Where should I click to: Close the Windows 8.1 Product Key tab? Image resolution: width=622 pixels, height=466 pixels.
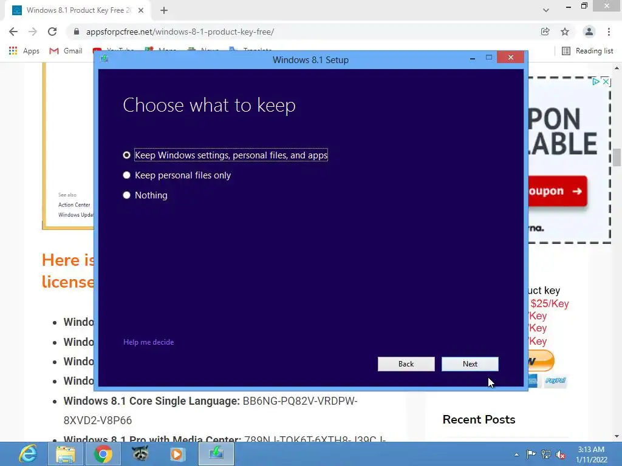click(141, 10)
